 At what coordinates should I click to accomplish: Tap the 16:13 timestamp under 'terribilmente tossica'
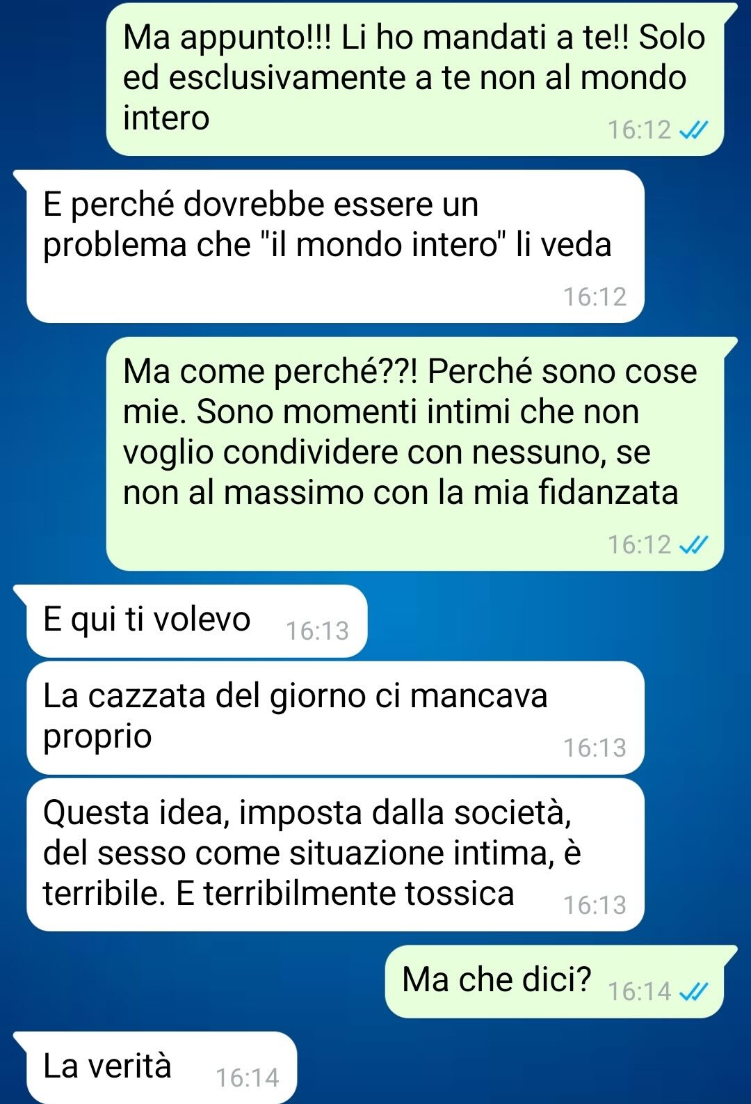595,906
